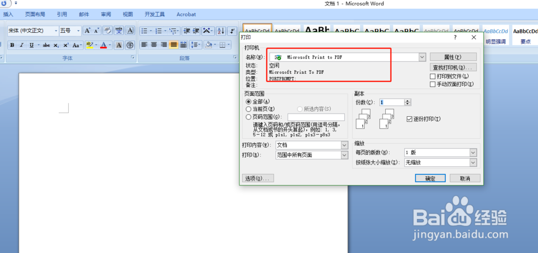Switch to the 视图 tab
The image size is (538, 253).
(x=128, y=15)
